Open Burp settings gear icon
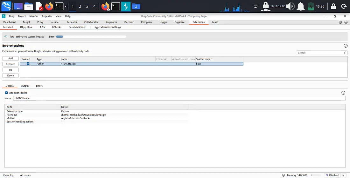 tap(346, 22)
